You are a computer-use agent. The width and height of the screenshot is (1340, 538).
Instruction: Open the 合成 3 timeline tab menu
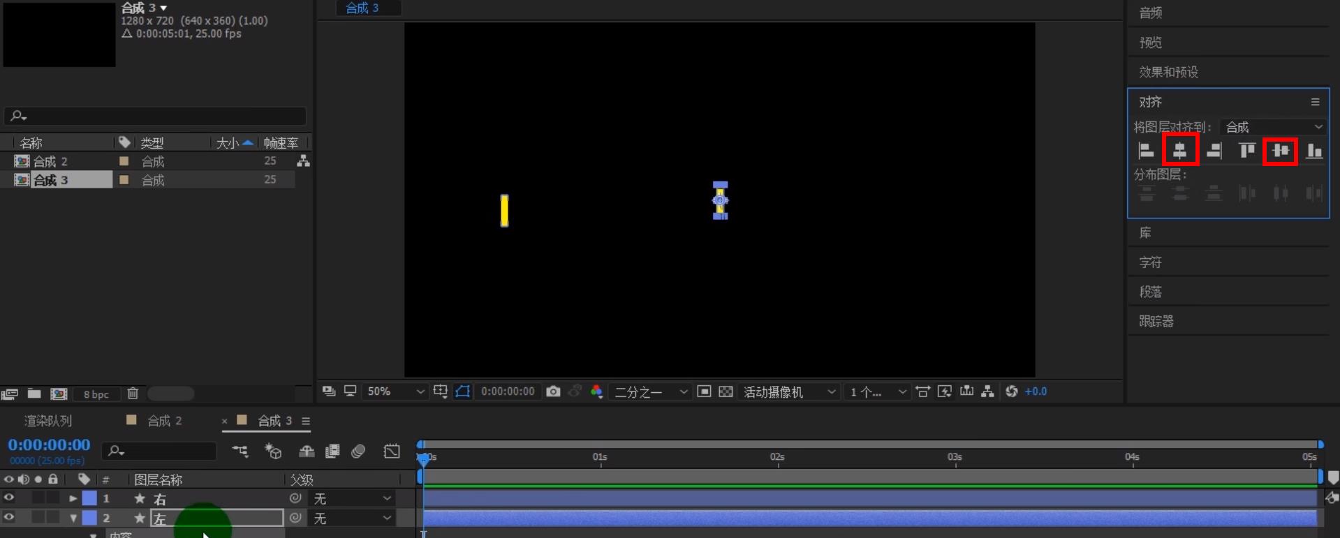(x=306, y=421)
